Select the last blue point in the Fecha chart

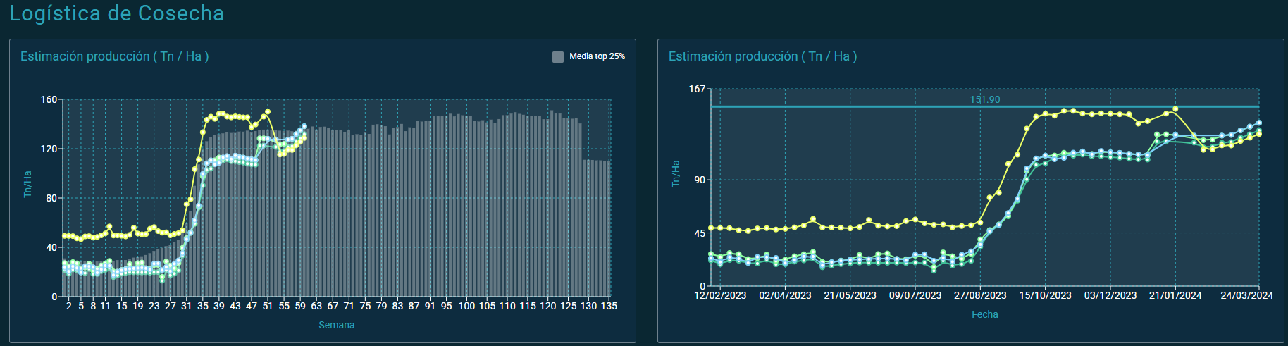(x=1259, y=123)
